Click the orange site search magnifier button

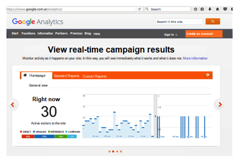click(213, 22)
